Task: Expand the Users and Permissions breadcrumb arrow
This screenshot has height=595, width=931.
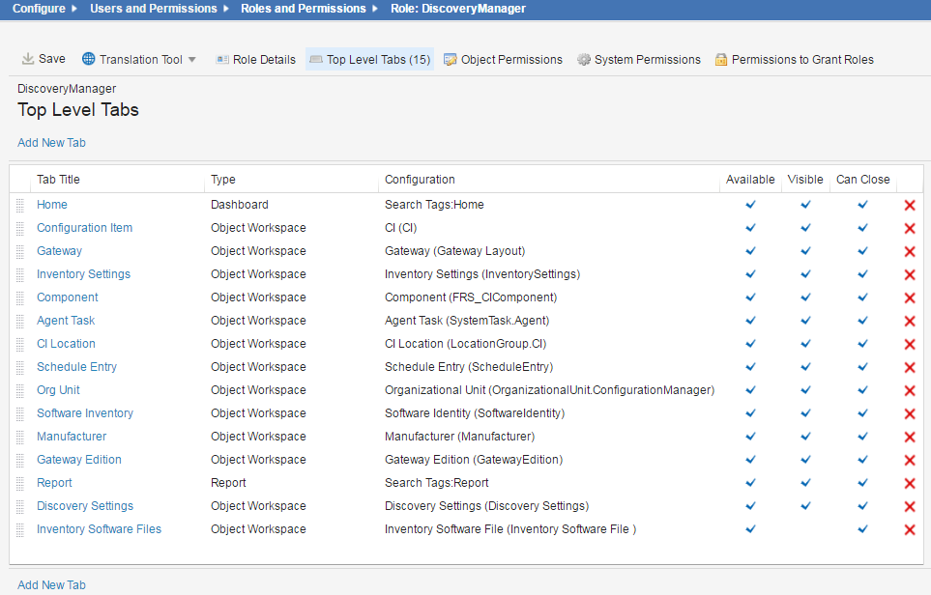Action: point(227,9)
